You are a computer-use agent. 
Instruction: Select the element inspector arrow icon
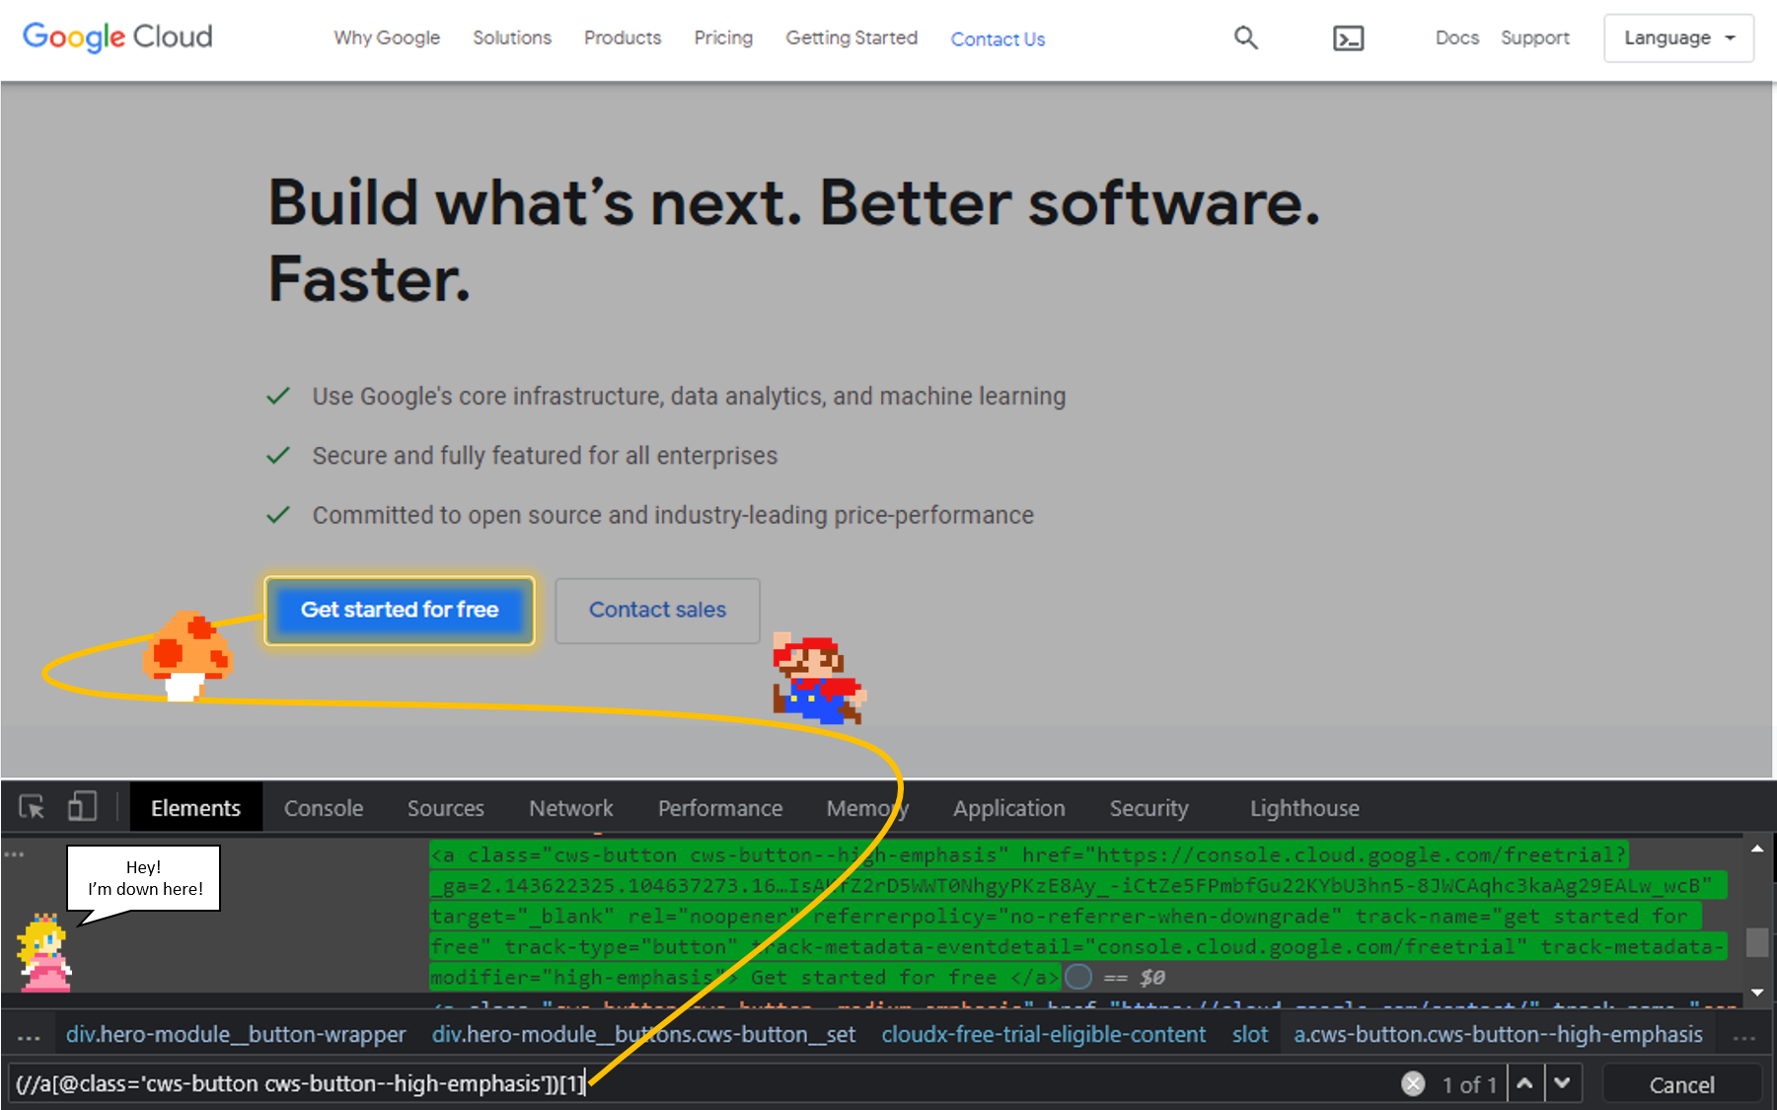(32, 807)
